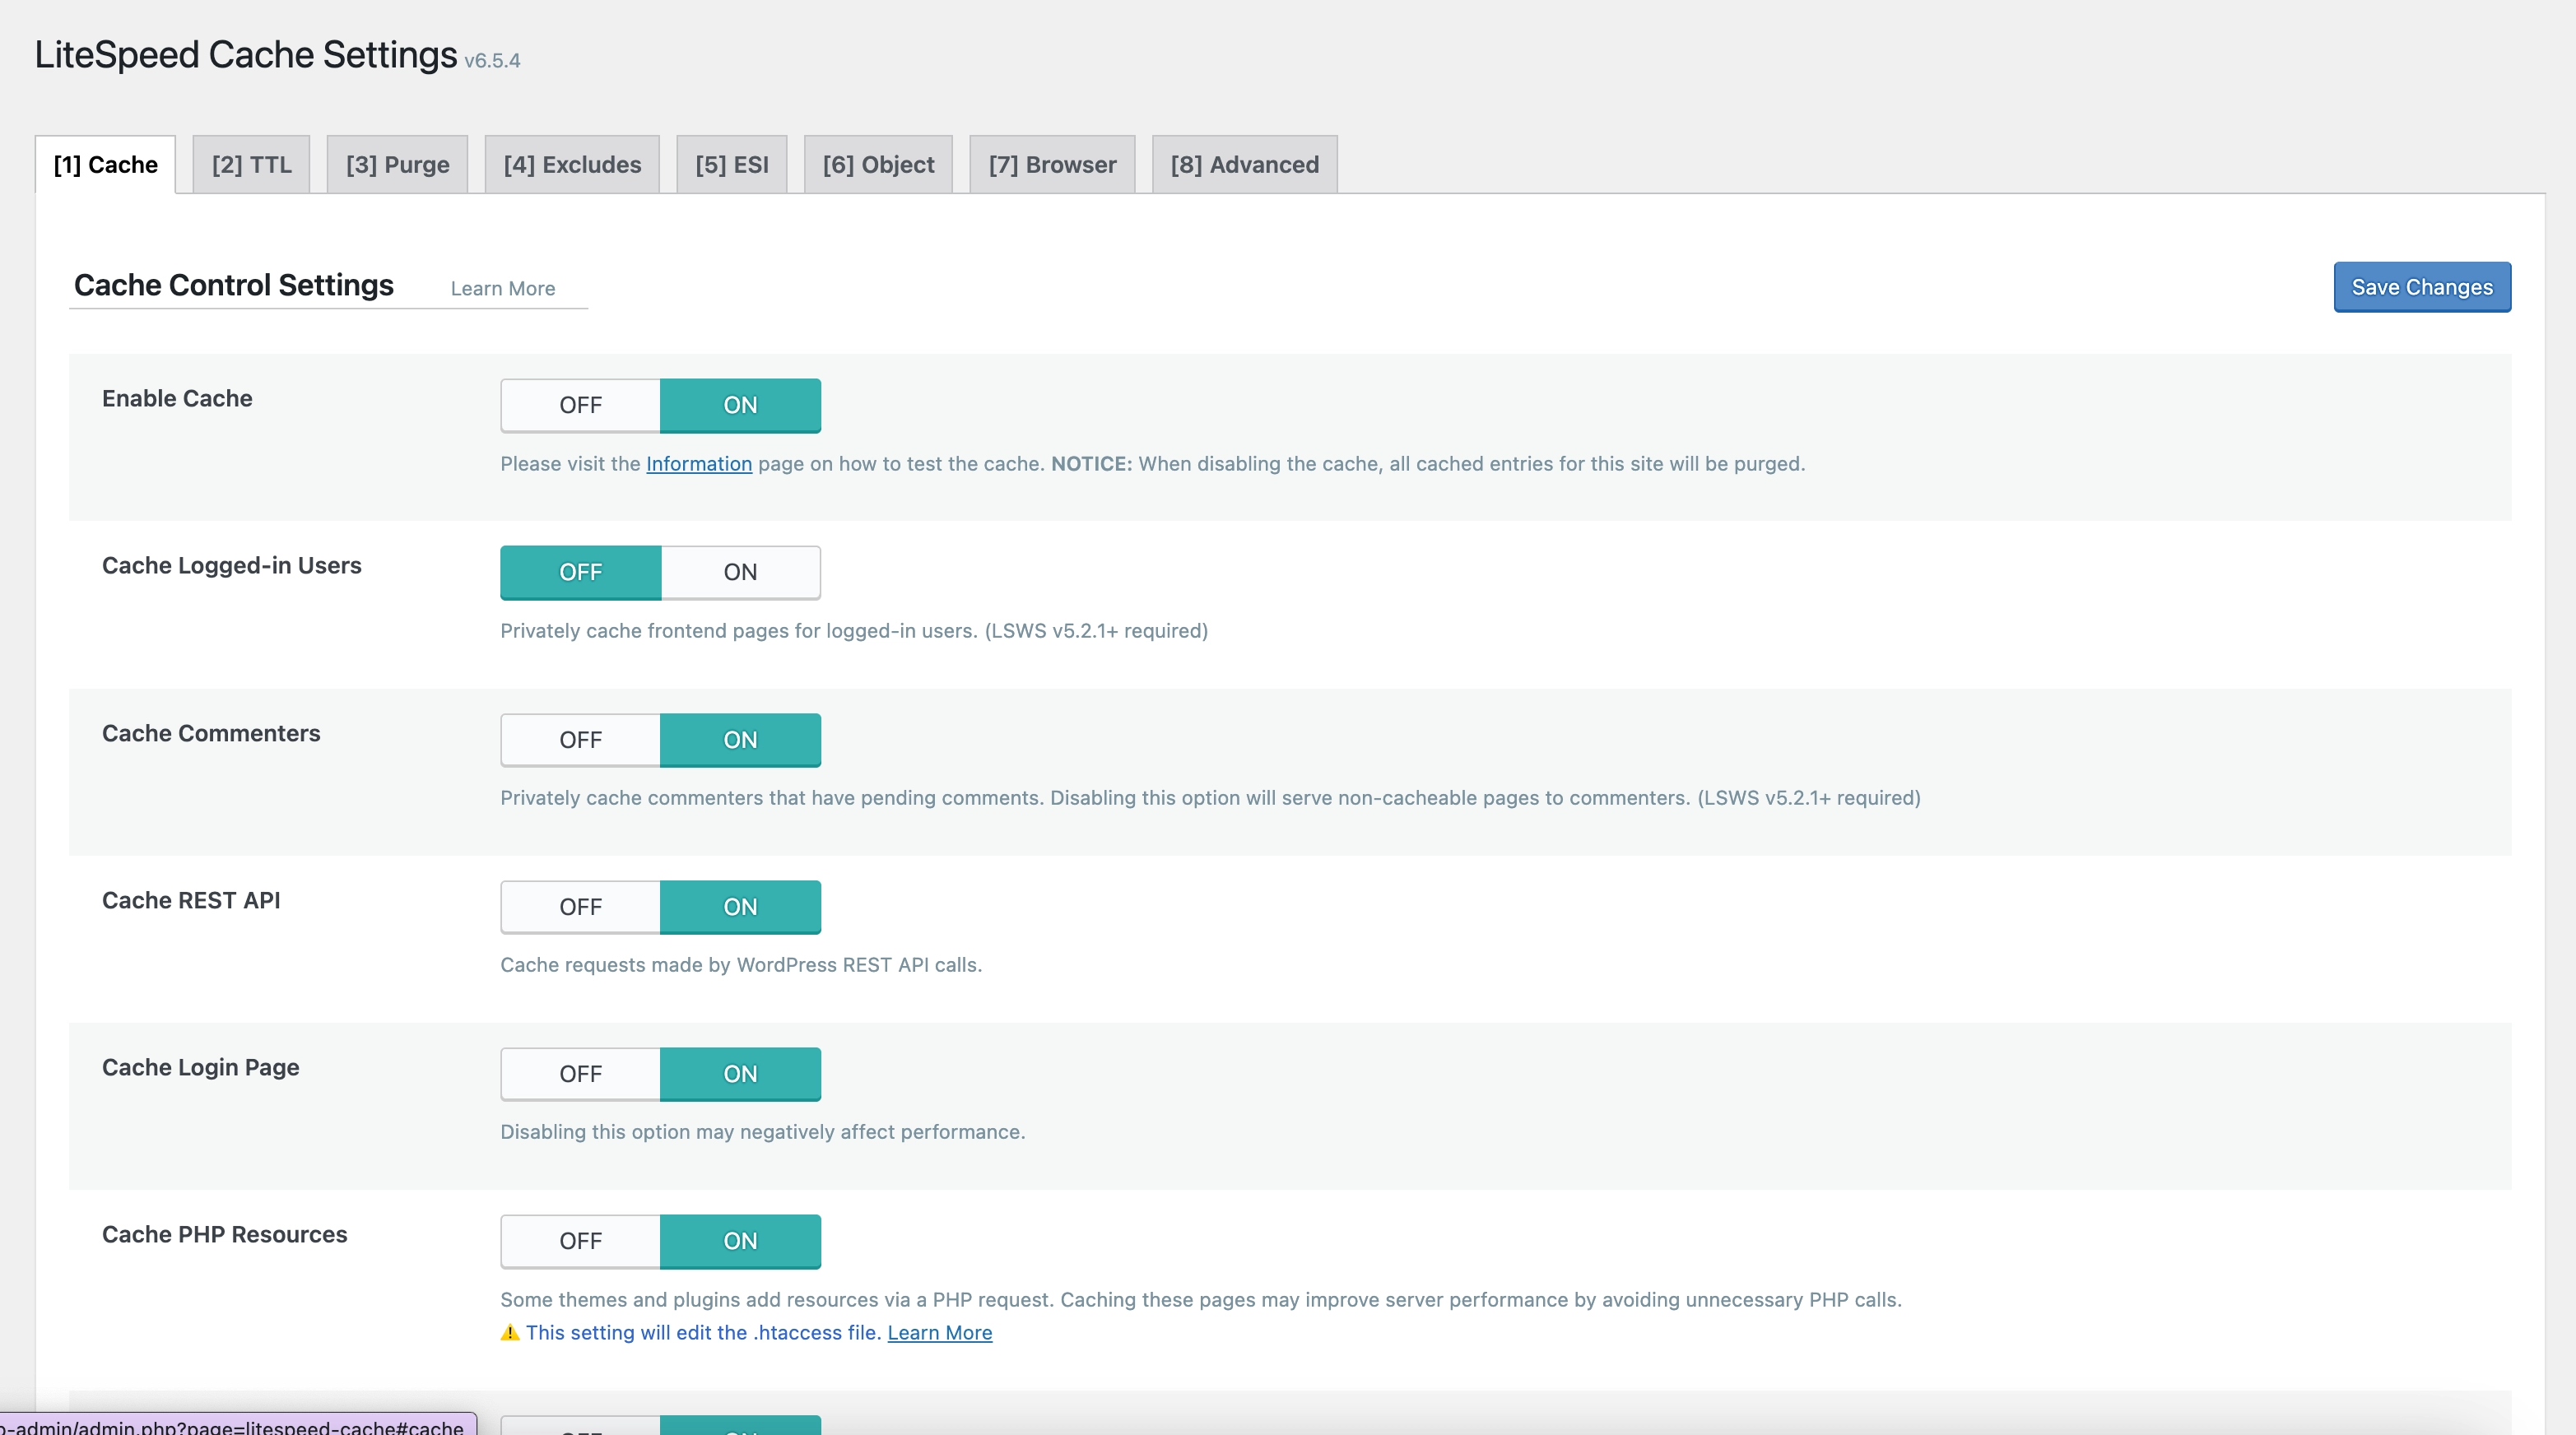Open Learn More link for .htaccess warning
2576x1435 pixels.
click(x=940, y=1332)
